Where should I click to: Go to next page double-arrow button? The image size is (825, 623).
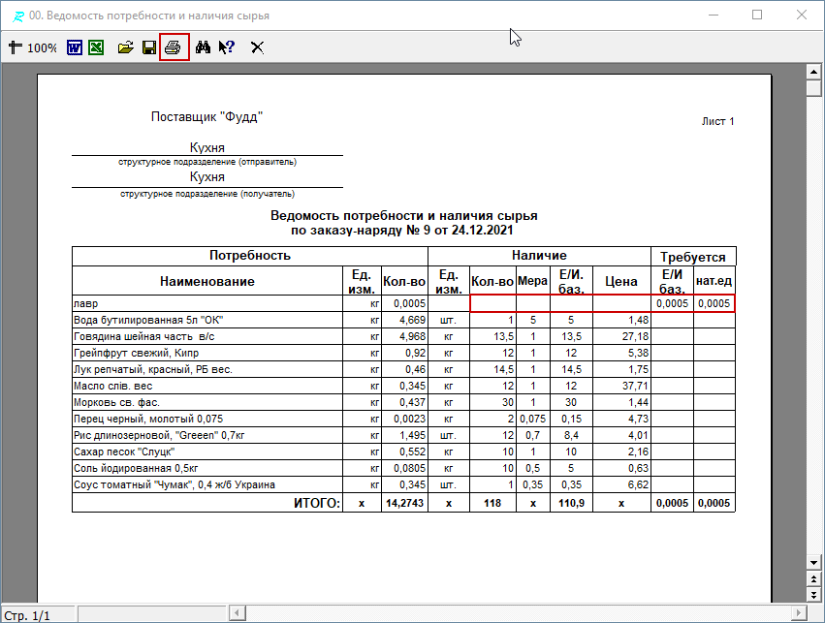tap(814, 596)
